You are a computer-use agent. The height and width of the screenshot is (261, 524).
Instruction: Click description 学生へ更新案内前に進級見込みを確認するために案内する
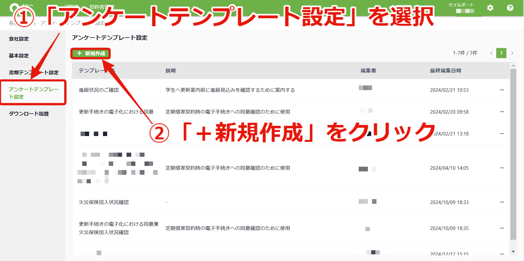coord(230,90)
